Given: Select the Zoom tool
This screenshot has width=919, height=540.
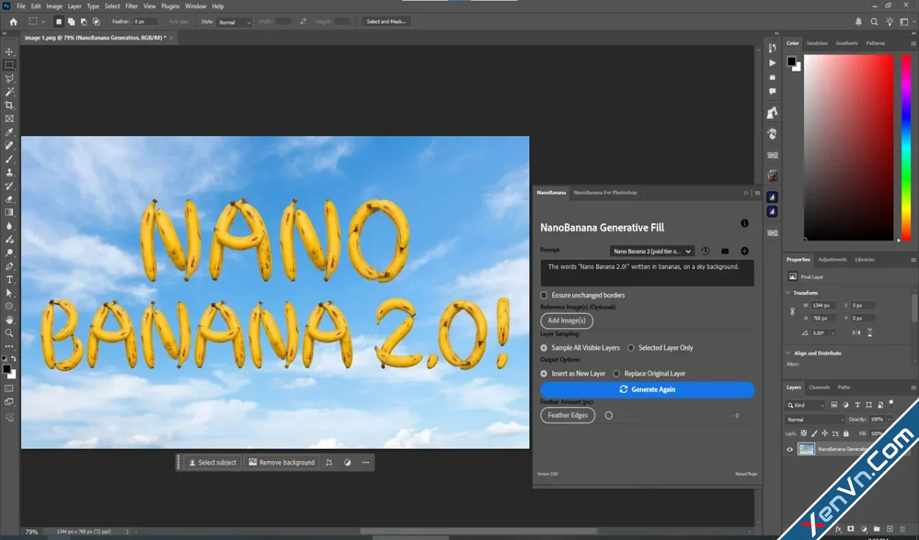Looking at the screenshot, I should click(x=9, y=333).
